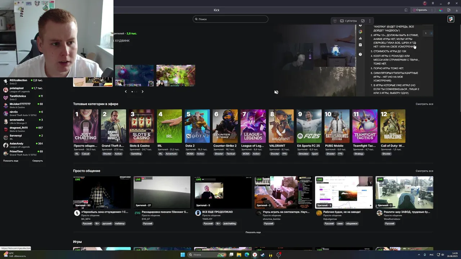Open picture-in-picture icon in video overlay
The height and width of the screenshot is (259, 461).
pos(363,21)
